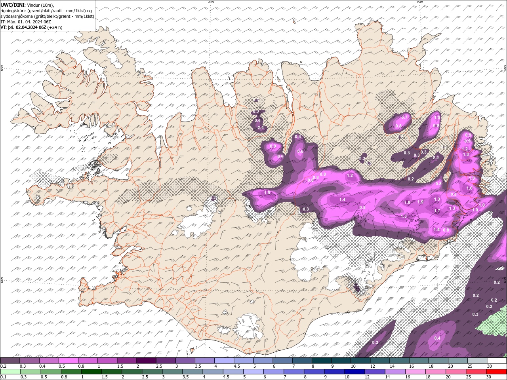Pick the dark teal top row swatch labelled 8
507x380 pixels.
[x=322, y=361]
